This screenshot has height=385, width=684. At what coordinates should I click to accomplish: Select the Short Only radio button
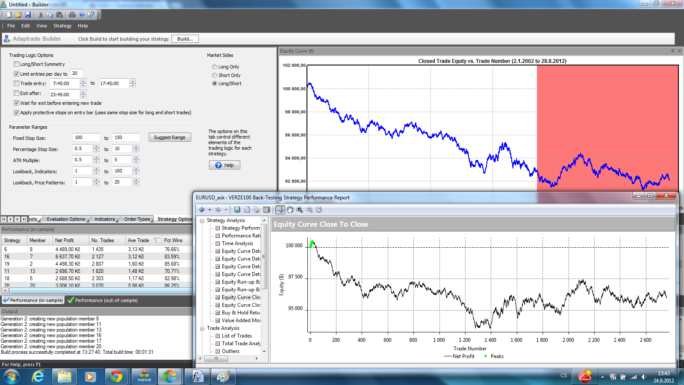click(x=215, y=75)
